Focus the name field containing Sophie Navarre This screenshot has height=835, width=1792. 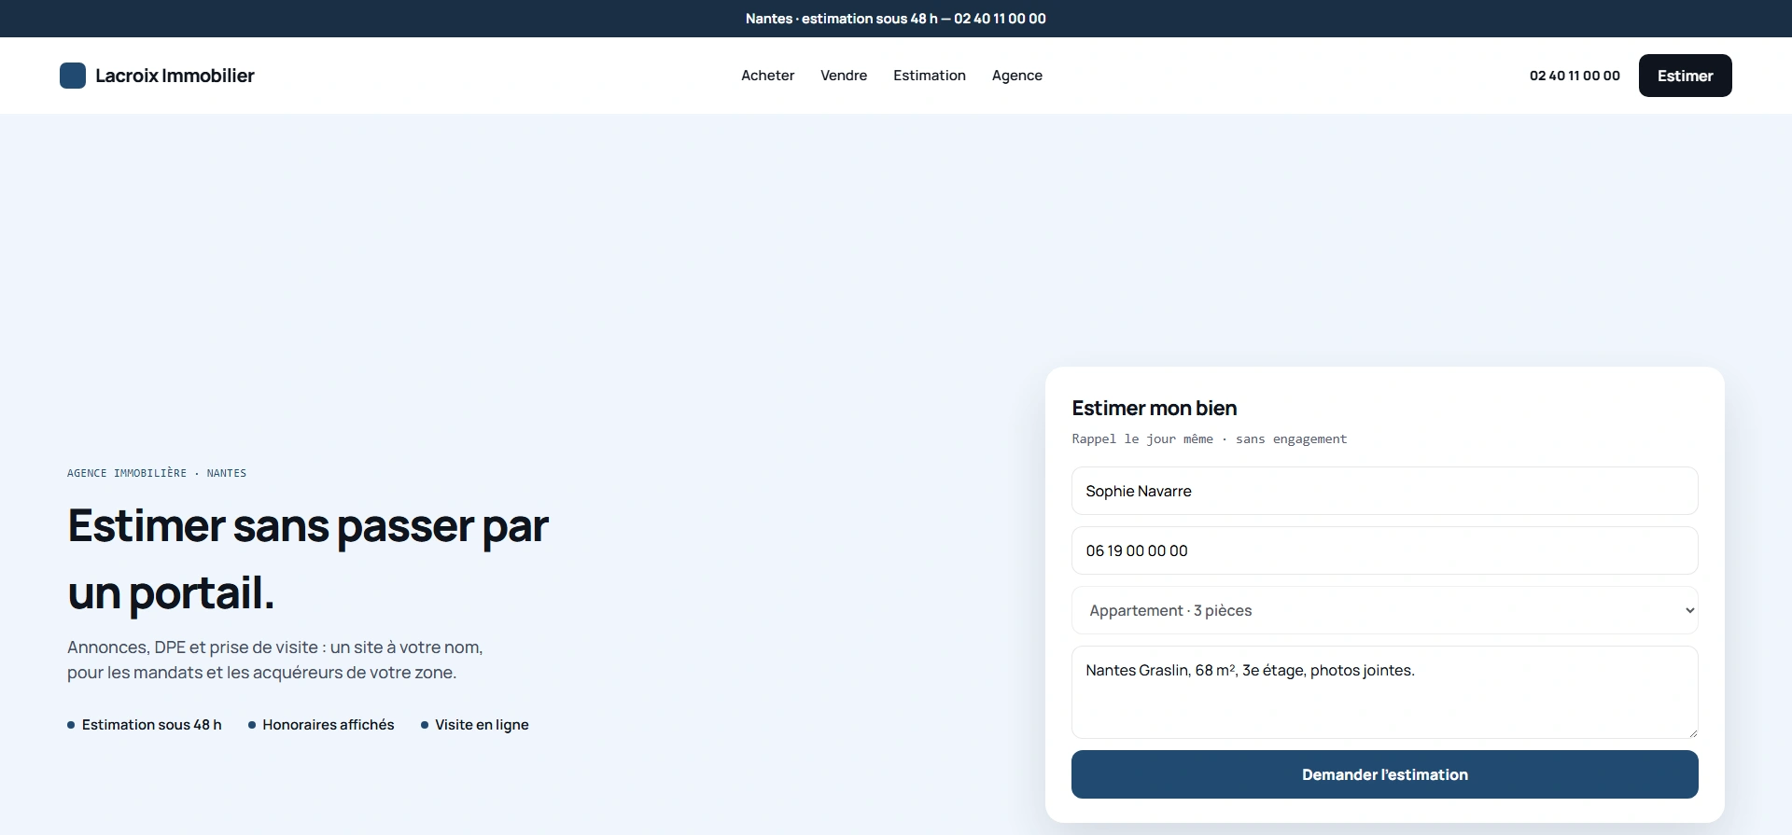(1385, 491)
